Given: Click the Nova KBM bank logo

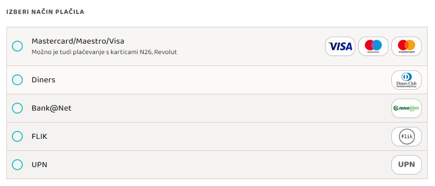Looking at the screenshot, I should point(406,108).
